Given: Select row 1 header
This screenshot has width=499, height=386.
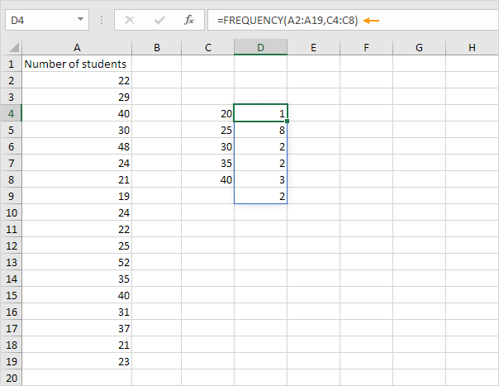Looking at the screenshot, I should 11,64.
